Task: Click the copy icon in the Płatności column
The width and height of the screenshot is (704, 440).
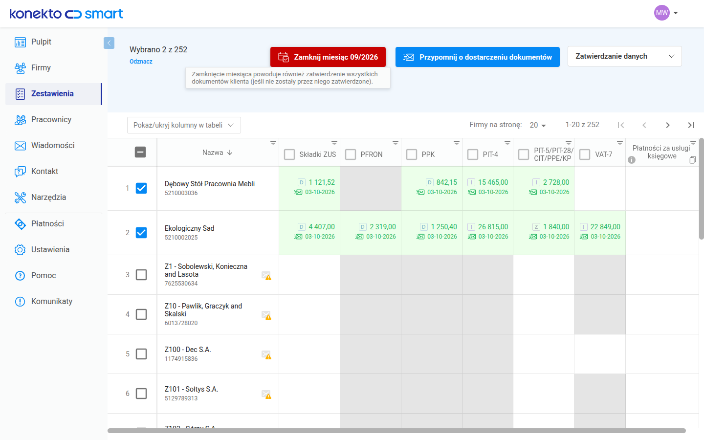Action: click(692, 160)
